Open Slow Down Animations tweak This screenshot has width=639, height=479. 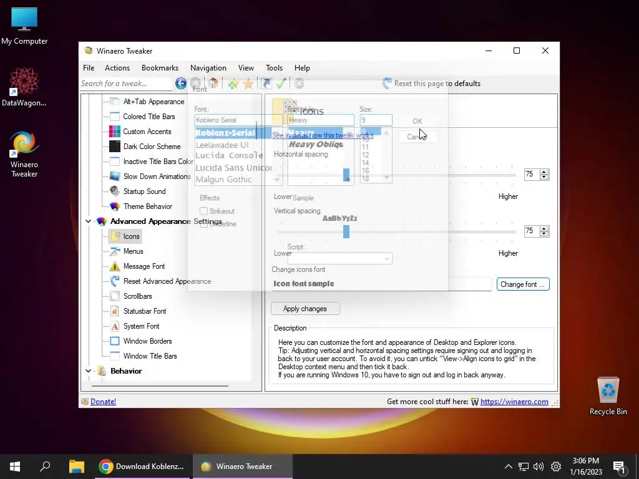click(157, 177)
